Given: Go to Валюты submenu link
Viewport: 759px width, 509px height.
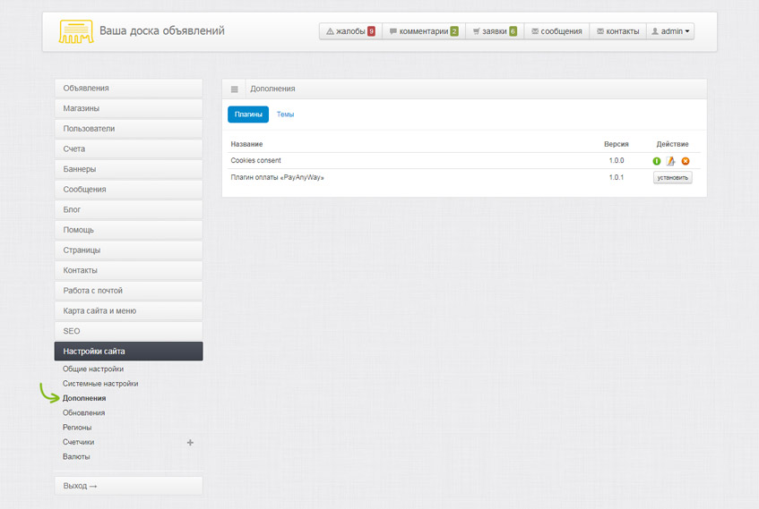Looking at the screenshot, I should click(76, 456).
